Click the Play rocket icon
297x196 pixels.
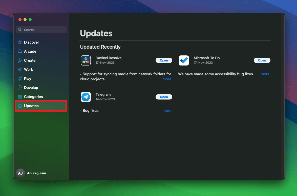pos(20,78)
